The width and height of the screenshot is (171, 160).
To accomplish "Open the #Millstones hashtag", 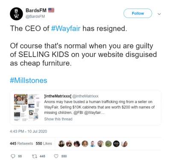I will pyautogui.click(x=29, y=80).
